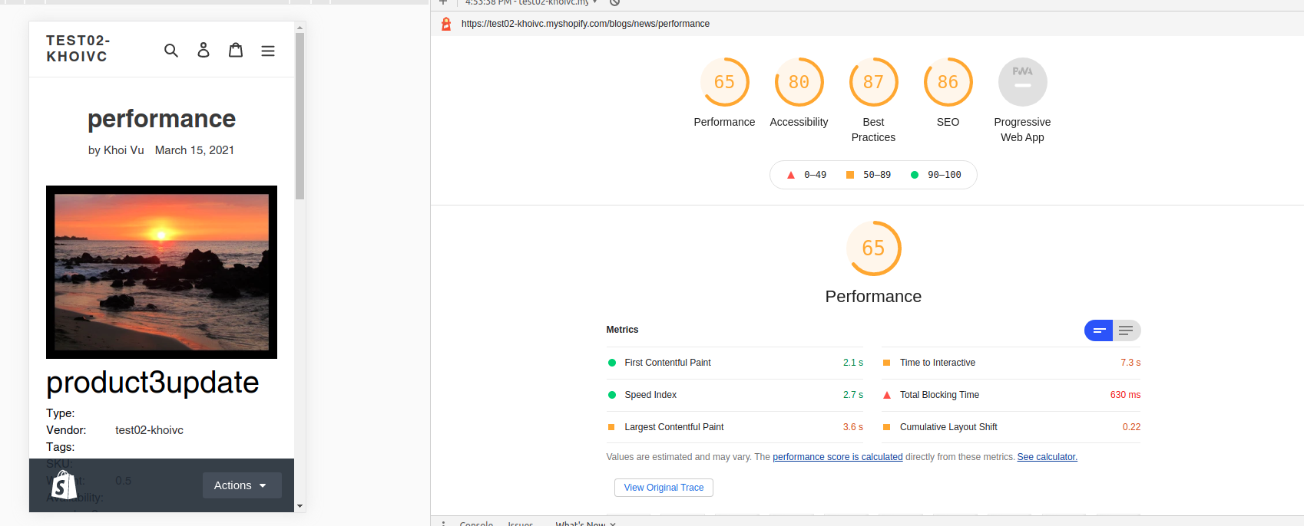Jump to the SEO score gauge 86

click(948, 82)
